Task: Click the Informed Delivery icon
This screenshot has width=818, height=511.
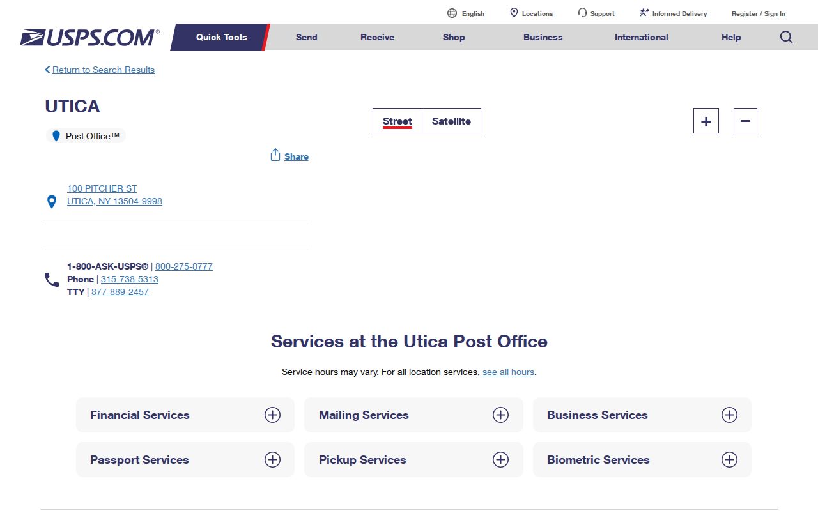Action: pos(644,13)
